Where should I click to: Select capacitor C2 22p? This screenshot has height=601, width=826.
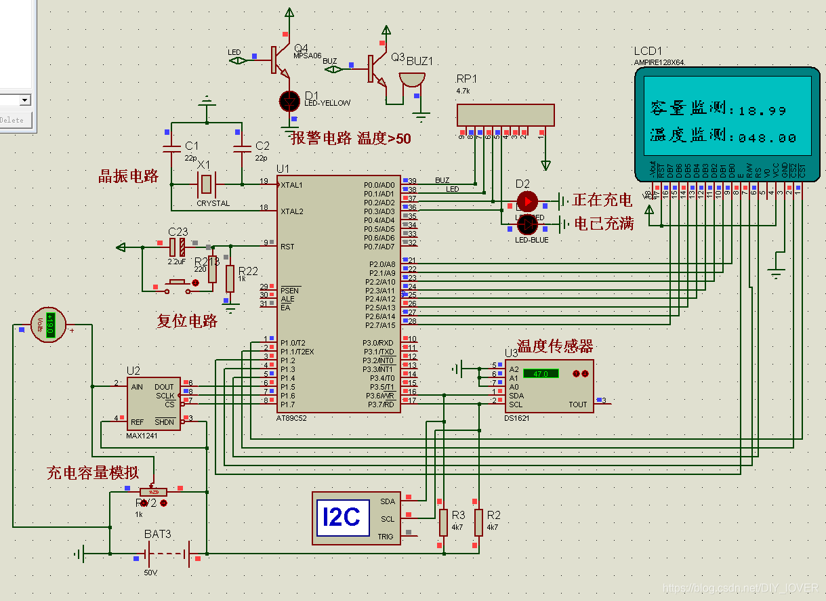pyautogui.click(x=242, y=148)
